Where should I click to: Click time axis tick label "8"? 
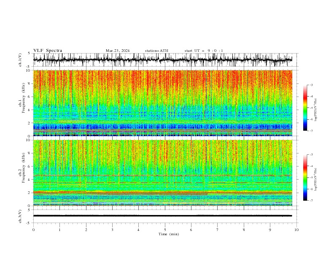click(x=244, y=230)
